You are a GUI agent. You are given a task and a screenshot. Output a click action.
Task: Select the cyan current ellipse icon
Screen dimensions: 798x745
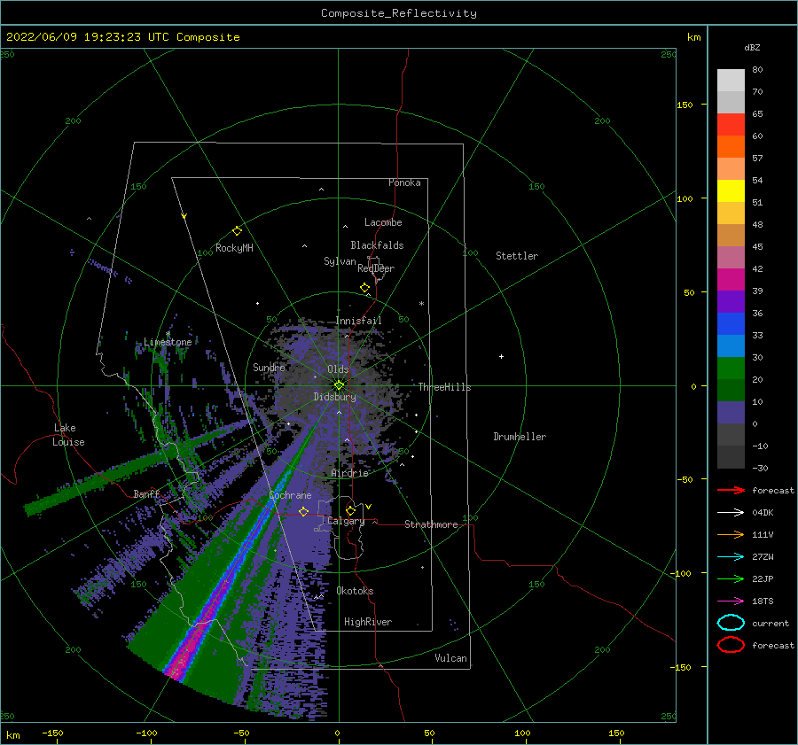[x=731, y=623]
